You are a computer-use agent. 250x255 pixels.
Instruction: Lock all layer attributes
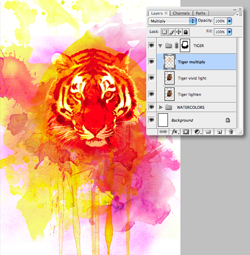click(186, 32)
